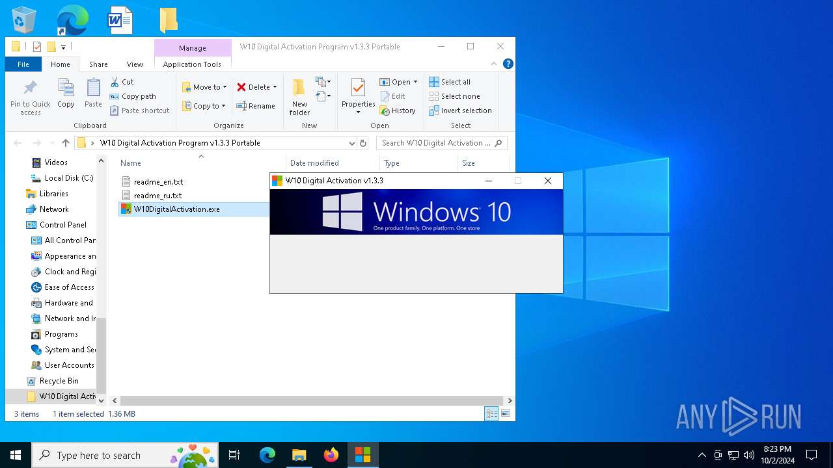
Task: Click Paste shortcut in ribbon
Action: (x=139, y=110)
